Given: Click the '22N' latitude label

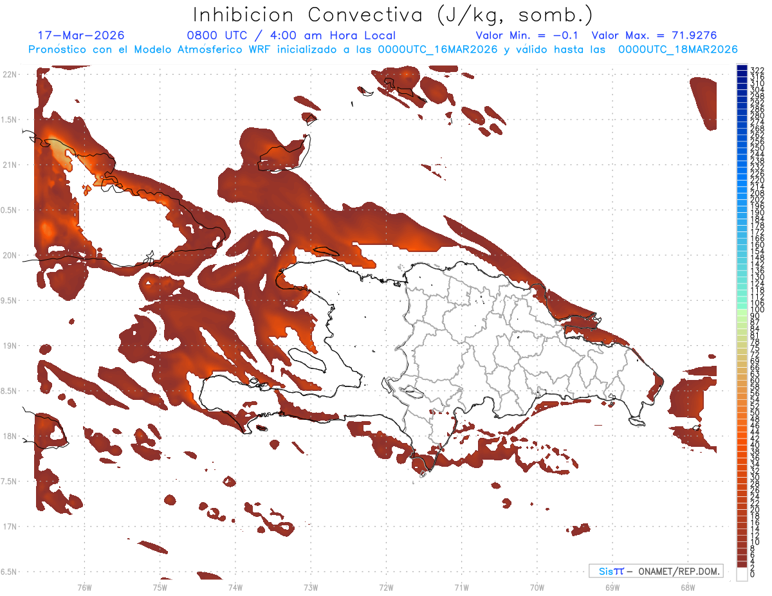Looking at the screenshot, I should (x=9, y=75).
